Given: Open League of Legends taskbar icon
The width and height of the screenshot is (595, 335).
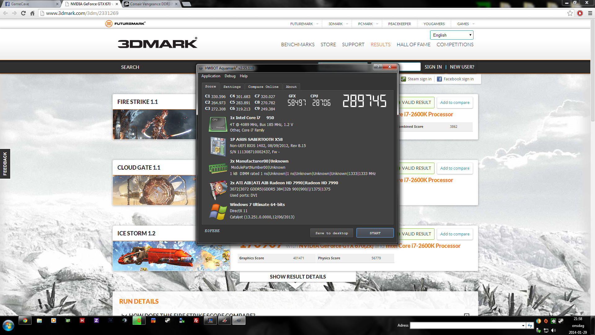Looking at the screenshot, I should click(x=210, y=320).
